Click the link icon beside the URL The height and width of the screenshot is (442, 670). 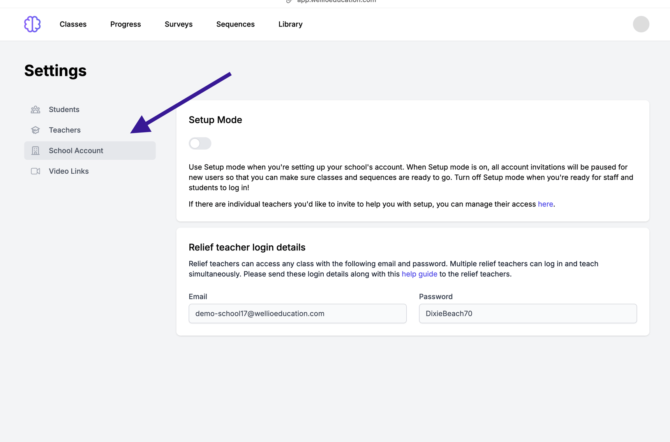pos(289,2)
